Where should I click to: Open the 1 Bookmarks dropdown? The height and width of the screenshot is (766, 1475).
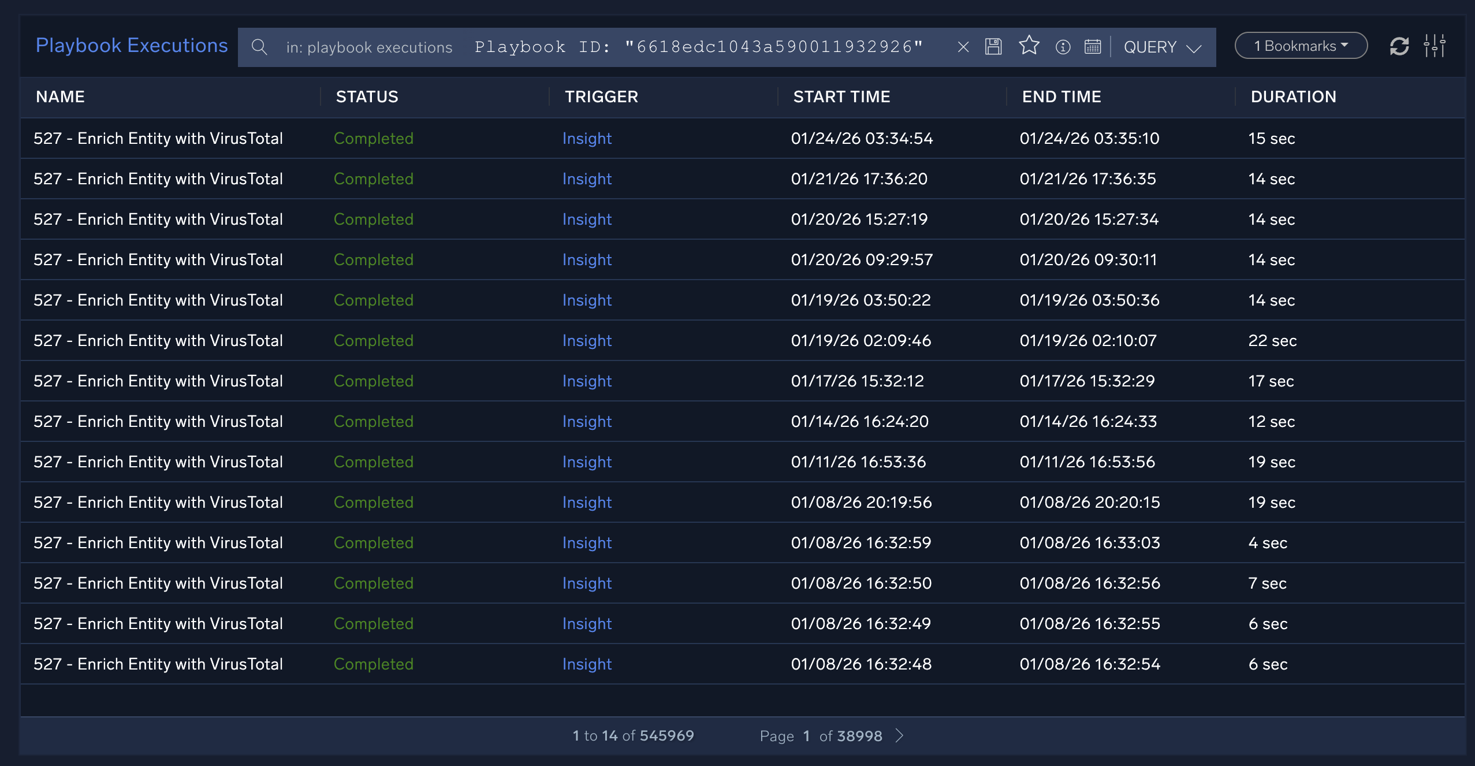pyautogui.click(x=1301, y=46)
